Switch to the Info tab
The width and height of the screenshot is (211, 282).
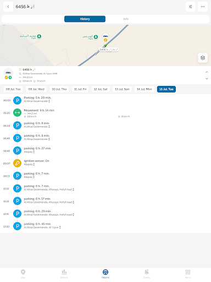coord(126,19)
